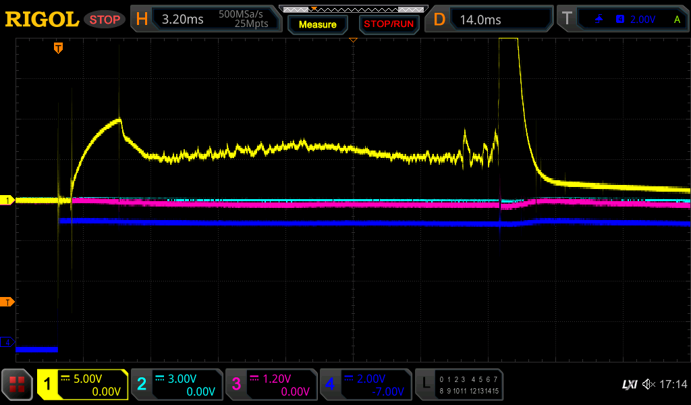Click the waveform memory overview bar
This screenshot has width=691, height=405.
[x=353, y=9]
